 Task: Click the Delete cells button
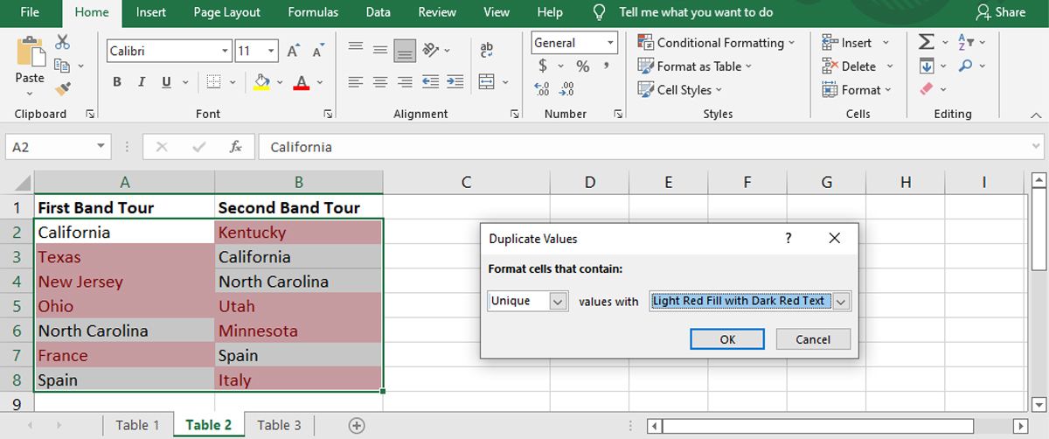click(x=858, y=66)
